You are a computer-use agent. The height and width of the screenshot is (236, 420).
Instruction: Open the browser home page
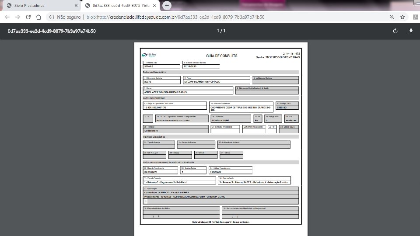coord(38,17)
